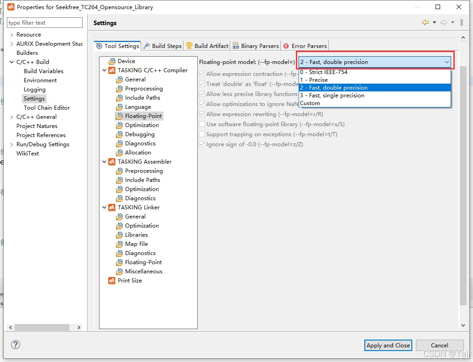Screen dimensions: 473x362
Task: Collapse the C/C++ Build node
Action: pos(11,62)
